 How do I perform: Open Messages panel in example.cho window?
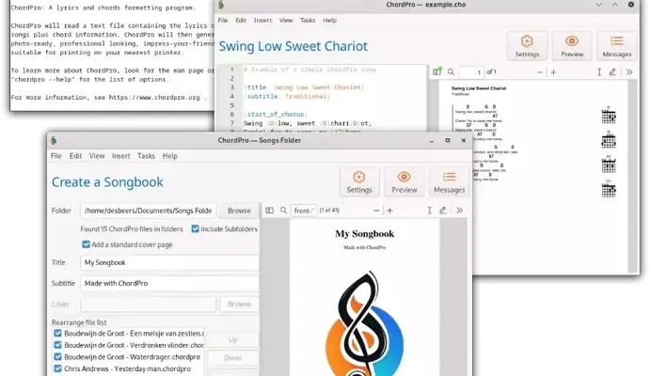coord(617,45)
